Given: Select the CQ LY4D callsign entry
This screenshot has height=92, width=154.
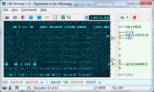Looking at the screenshot, I should (132, 27).
